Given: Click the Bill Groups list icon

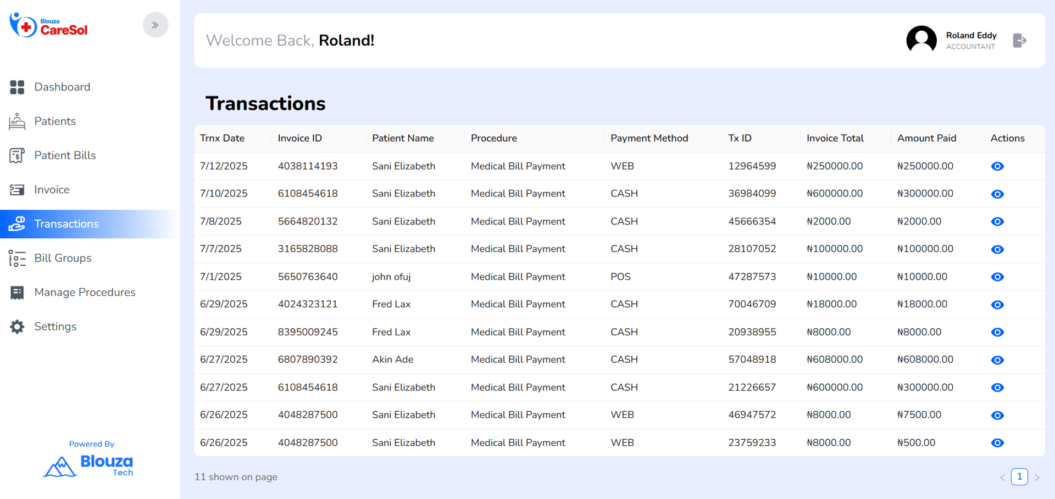Looking at the screenshot, I should pyautogui.click(x=17, y=258).
